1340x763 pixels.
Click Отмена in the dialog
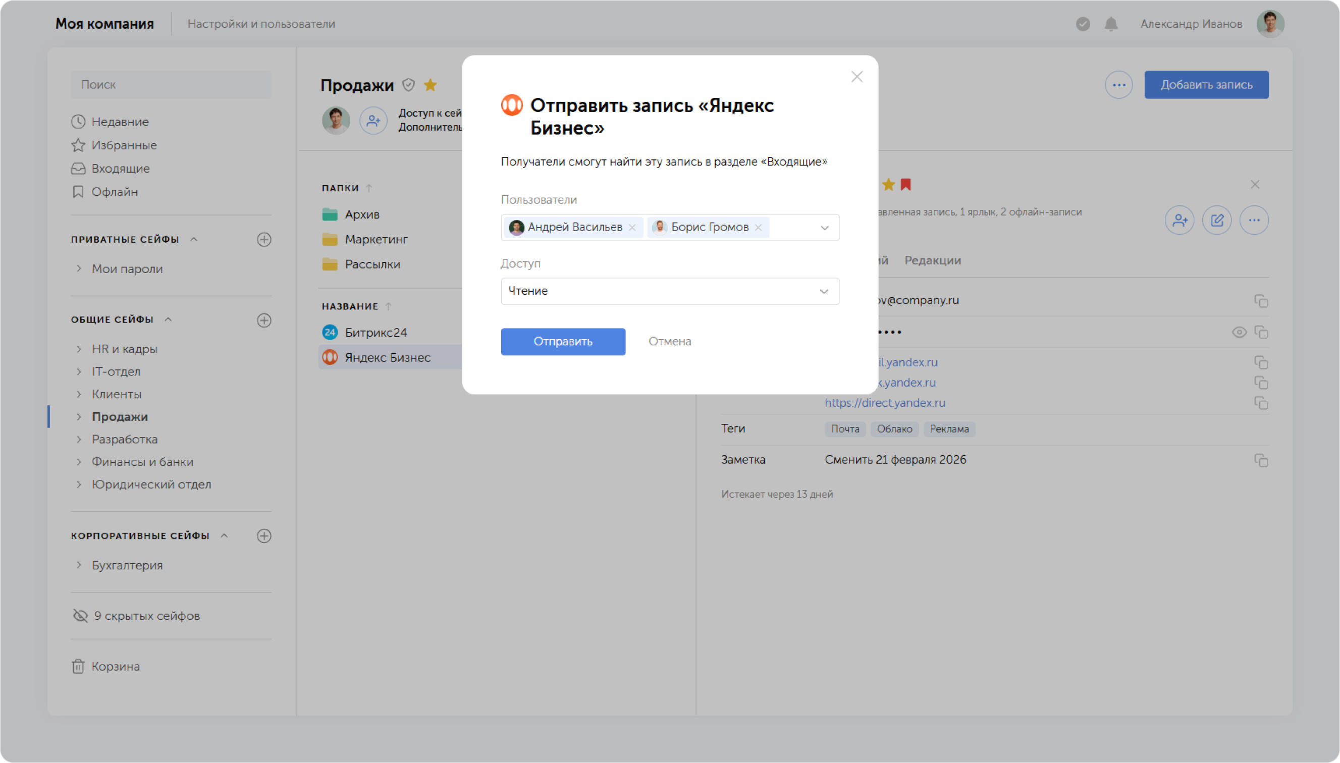[669, 342]
